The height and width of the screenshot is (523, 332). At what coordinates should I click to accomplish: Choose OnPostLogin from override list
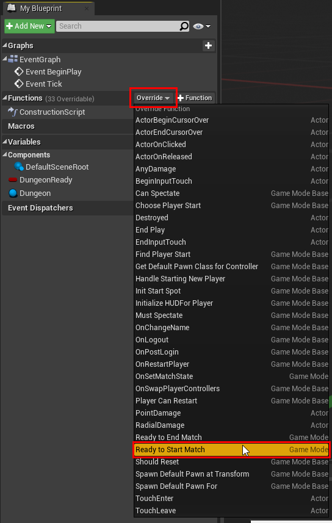click(x=231, y=352)
